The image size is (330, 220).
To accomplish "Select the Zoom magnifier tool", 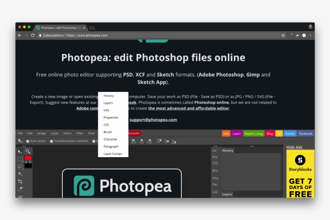I will [x=28, y=152].
